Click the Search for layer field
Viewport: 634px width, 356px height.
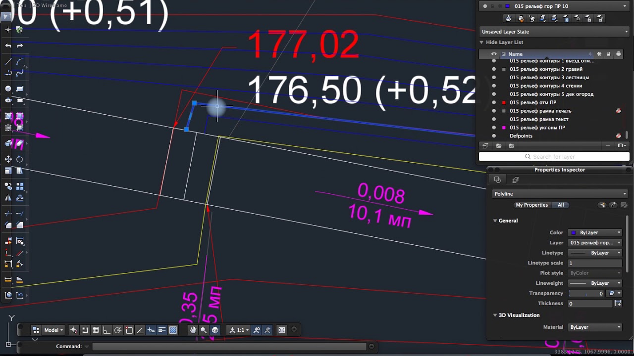(x=554, y=157)
